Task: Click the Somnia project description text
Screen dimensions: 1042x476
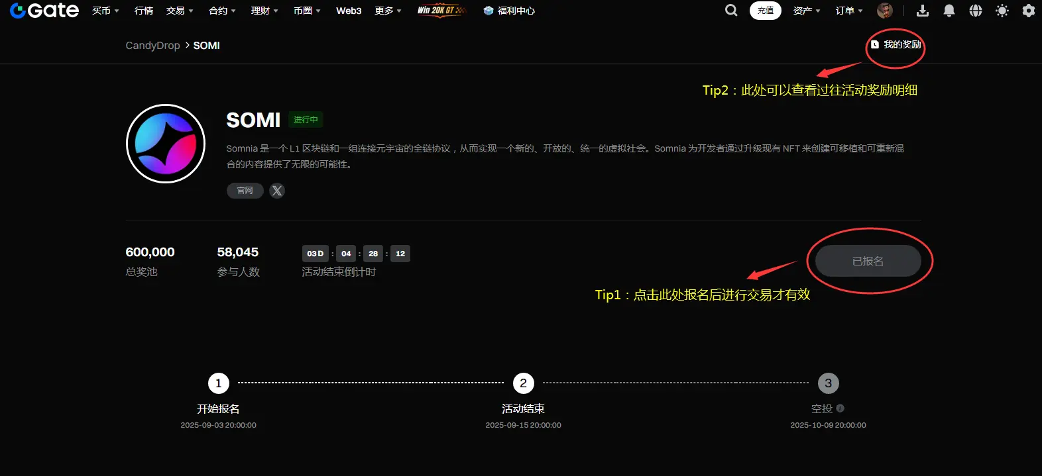Action: point(565,156)
